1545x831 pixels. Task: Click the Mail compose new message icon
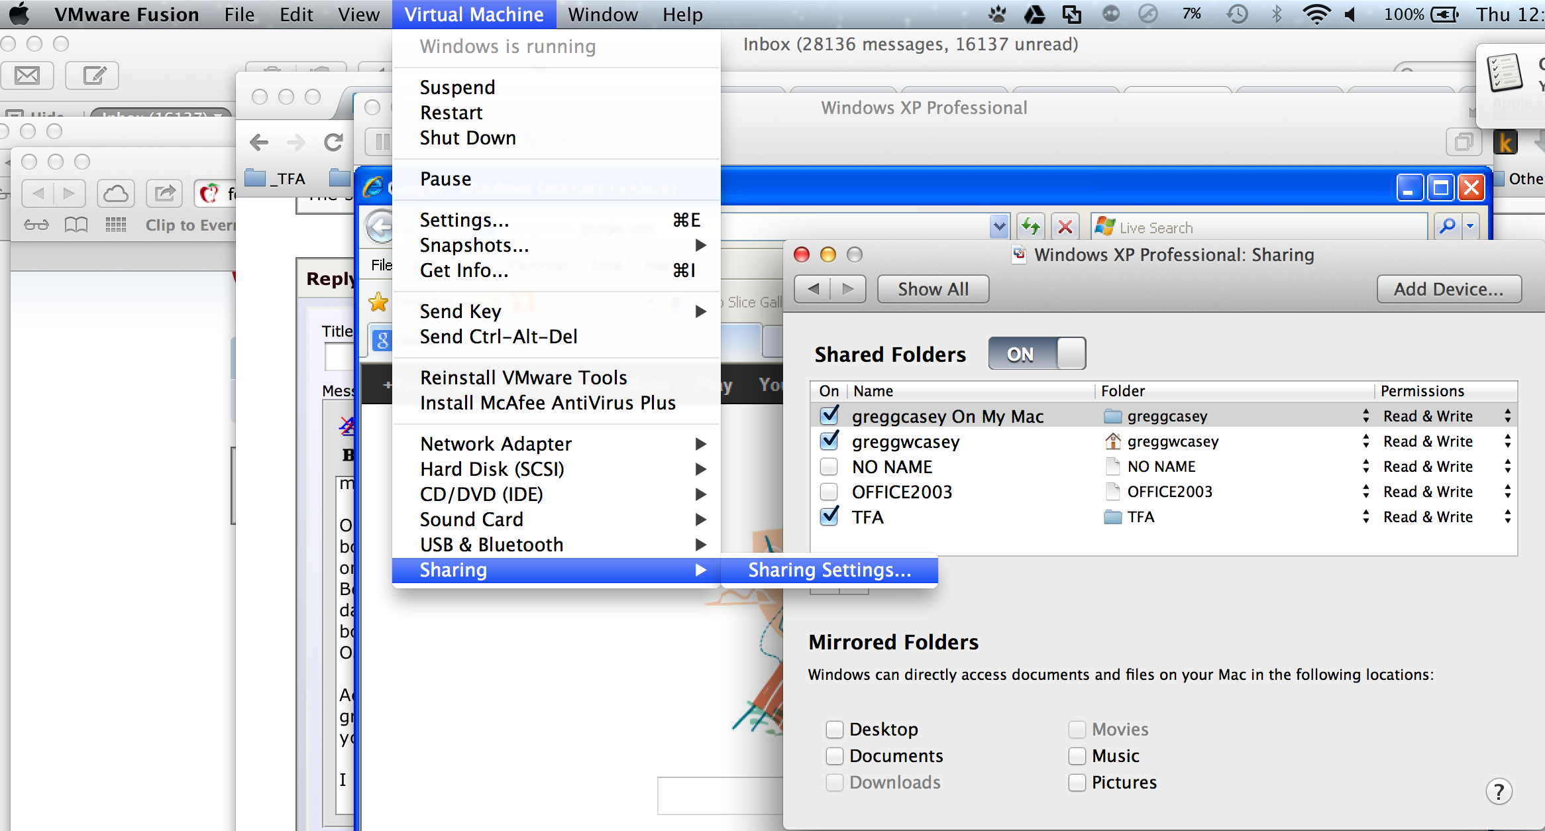pos(92,76)
